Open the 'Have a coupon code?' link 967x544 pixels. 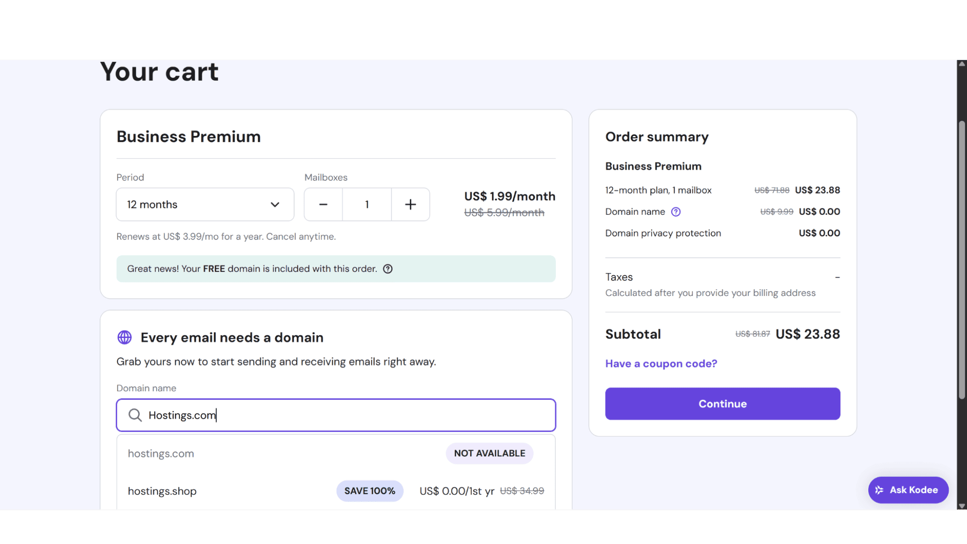(x=661, y=363)
